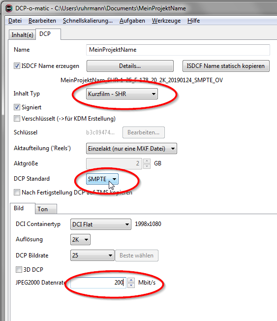The height and width of the screenshot is (321, 277).
Task: Open the Auflösung dropdown
Action: pos(80,240)
